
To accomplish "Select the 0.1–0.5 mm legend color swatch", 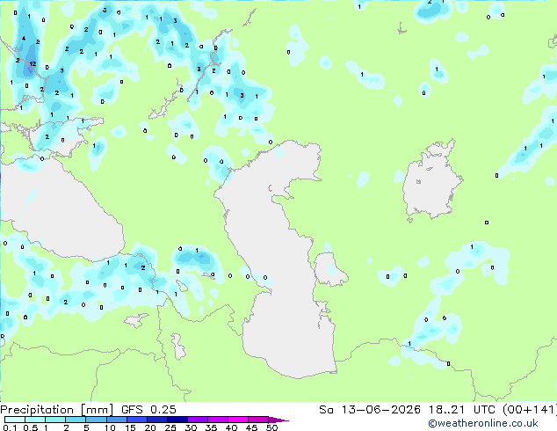I will (x=15, y=420).
